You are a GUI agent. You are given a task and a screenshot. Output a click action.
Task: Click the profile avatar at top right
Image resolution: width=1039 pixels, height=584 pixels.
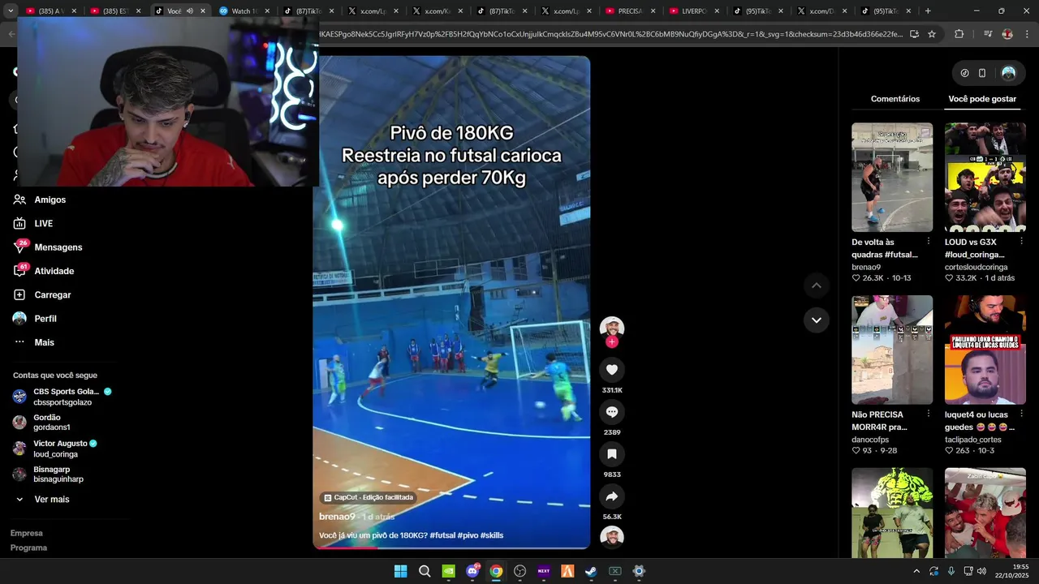pos(1008,73)
